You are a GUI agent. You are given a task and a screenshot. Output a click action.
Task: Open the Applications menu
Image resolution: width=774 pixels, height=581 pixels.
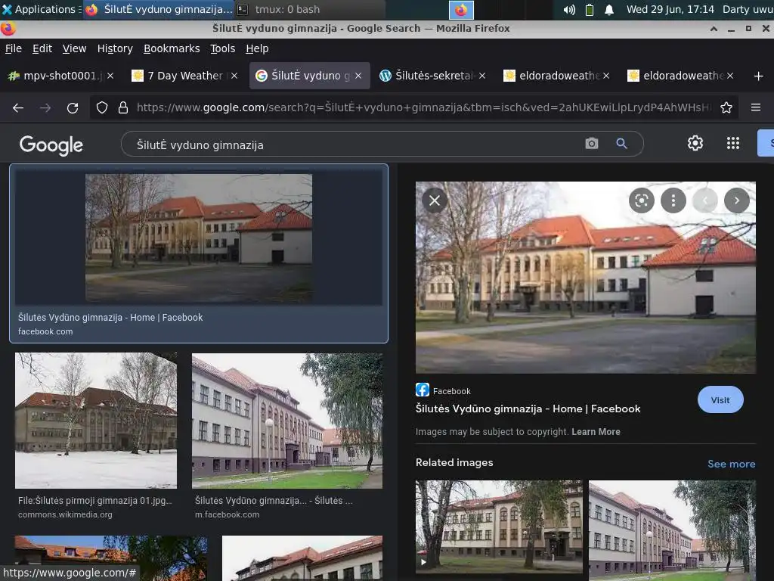click(41, 9)
